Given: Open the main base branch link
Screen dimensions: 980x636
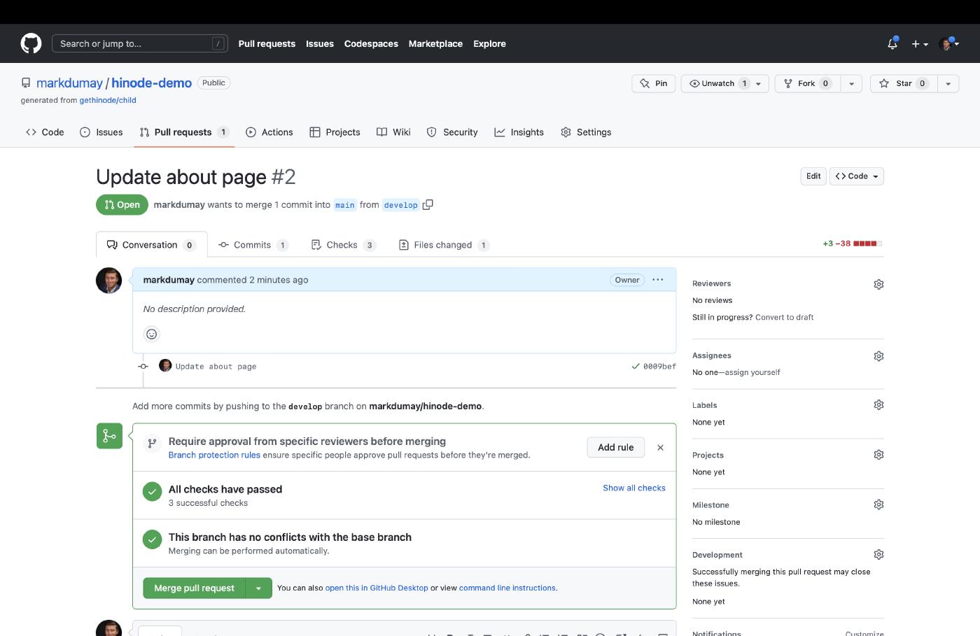Looking at the screenshot, I should pyautogui.click(x=344, y=205).
